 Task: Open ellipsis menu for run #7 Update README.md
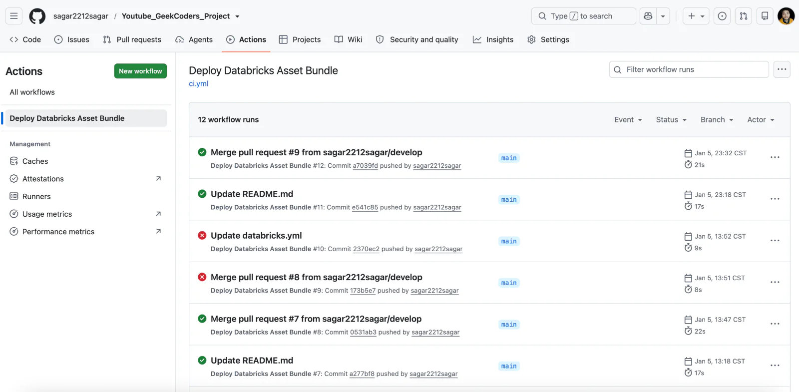775,366
